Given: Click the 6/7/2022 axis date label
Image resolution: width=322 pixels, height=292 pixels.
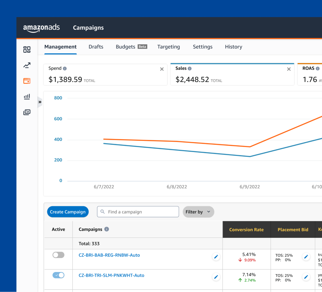Looking at the screenshot, I should [104, 187].
